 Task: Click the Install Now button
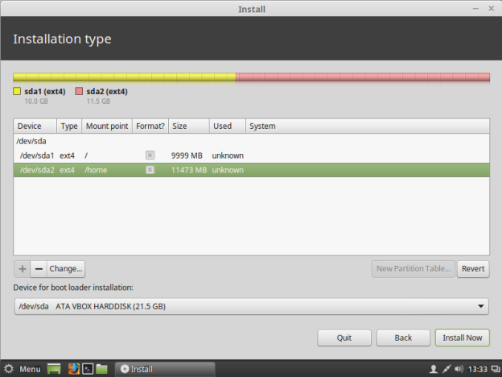pos(462,338)
